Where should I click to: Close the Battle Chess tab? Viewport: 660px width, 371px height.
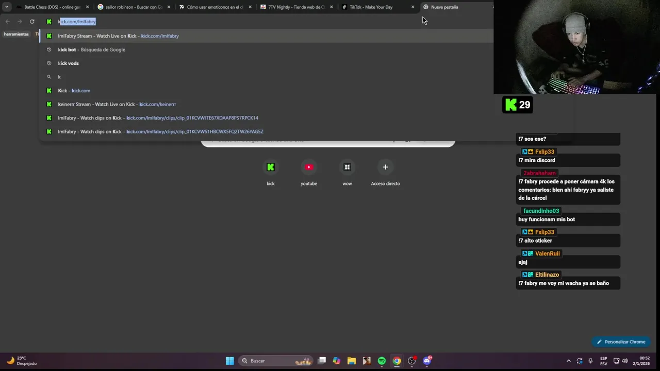click(87, 7)
